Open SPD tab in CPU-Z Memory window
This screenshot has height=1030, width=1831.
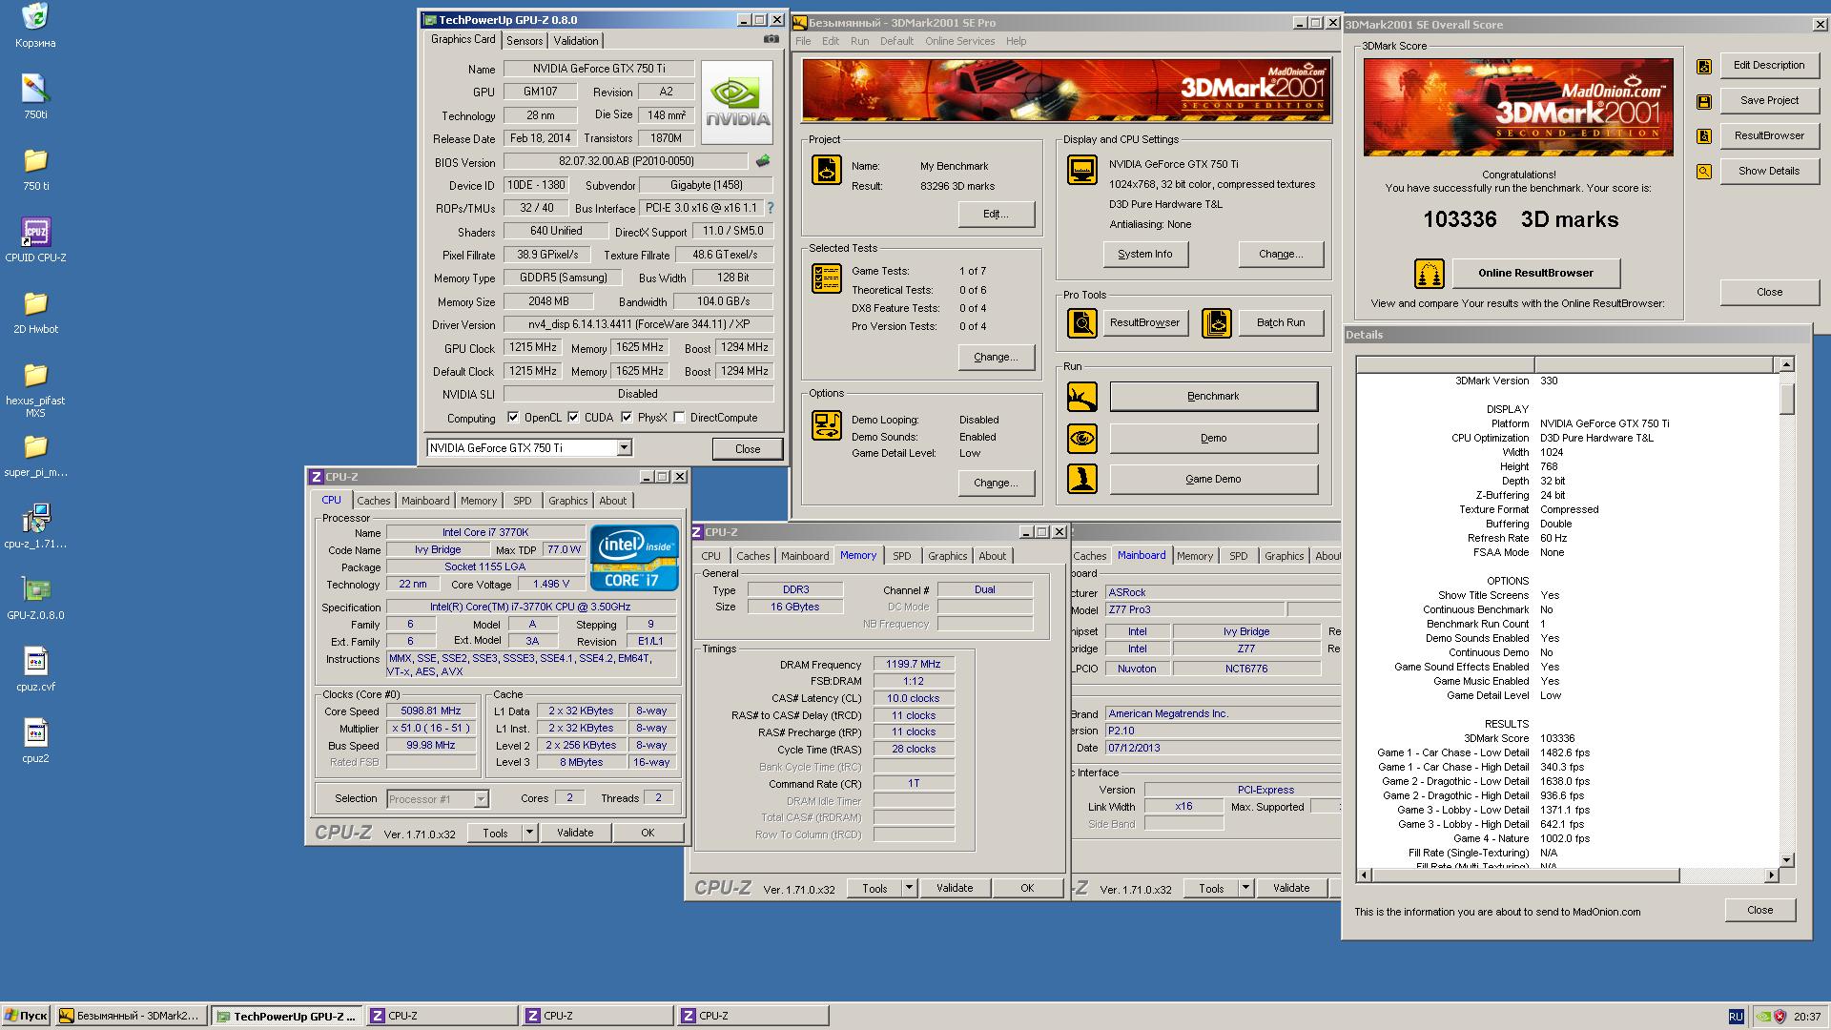coord(902,556)
